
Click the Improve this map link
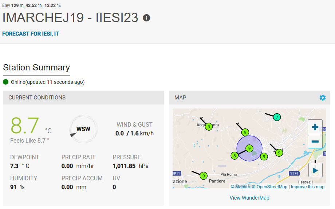[x=307, y=187]
